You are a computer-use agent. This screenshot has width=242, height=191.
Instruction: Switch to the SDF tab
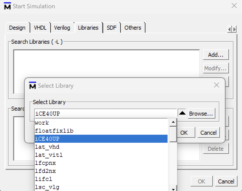[112, 28]
